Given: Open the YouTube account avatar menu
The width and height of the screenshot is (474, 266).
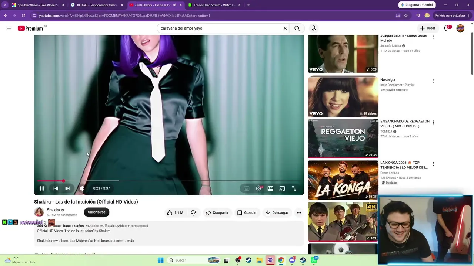Looking at the screenshot, I should (460, 28).
